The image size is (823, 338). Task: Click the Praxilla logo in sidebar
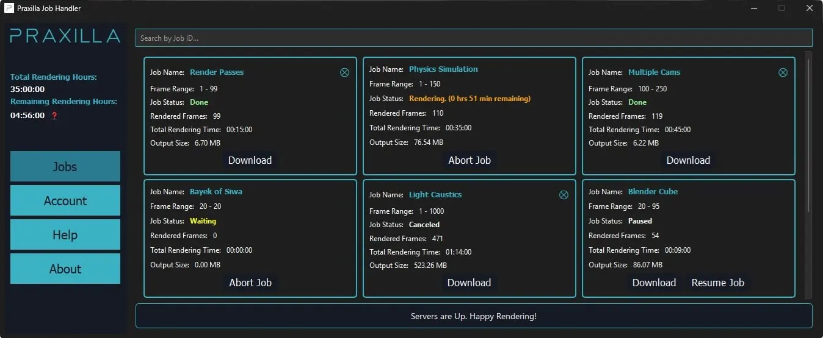click(65, 36)
